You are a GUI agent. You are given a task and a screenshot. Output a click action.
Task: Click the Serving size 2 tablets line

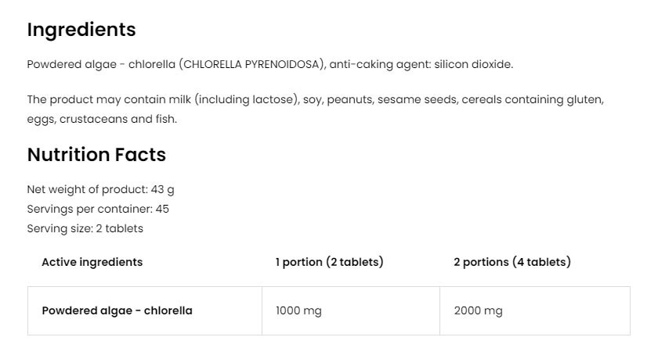coord(85,228)
